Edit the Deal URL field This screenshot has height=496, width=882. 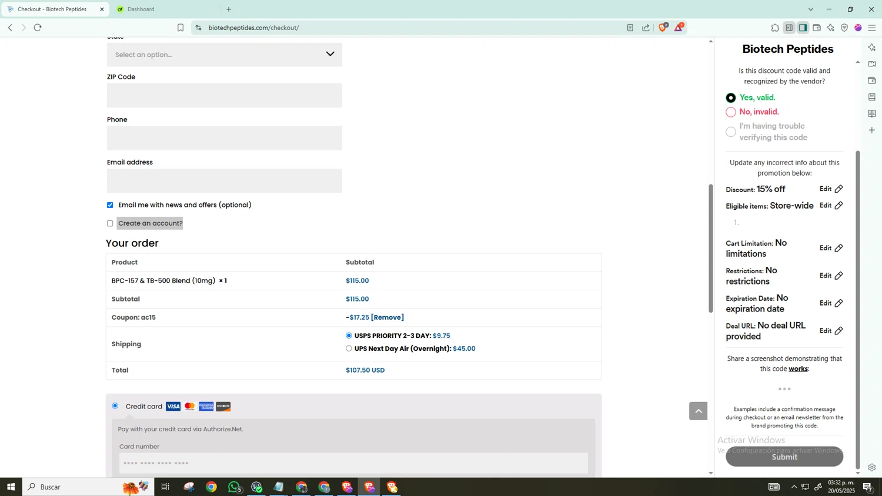[831, 331]
